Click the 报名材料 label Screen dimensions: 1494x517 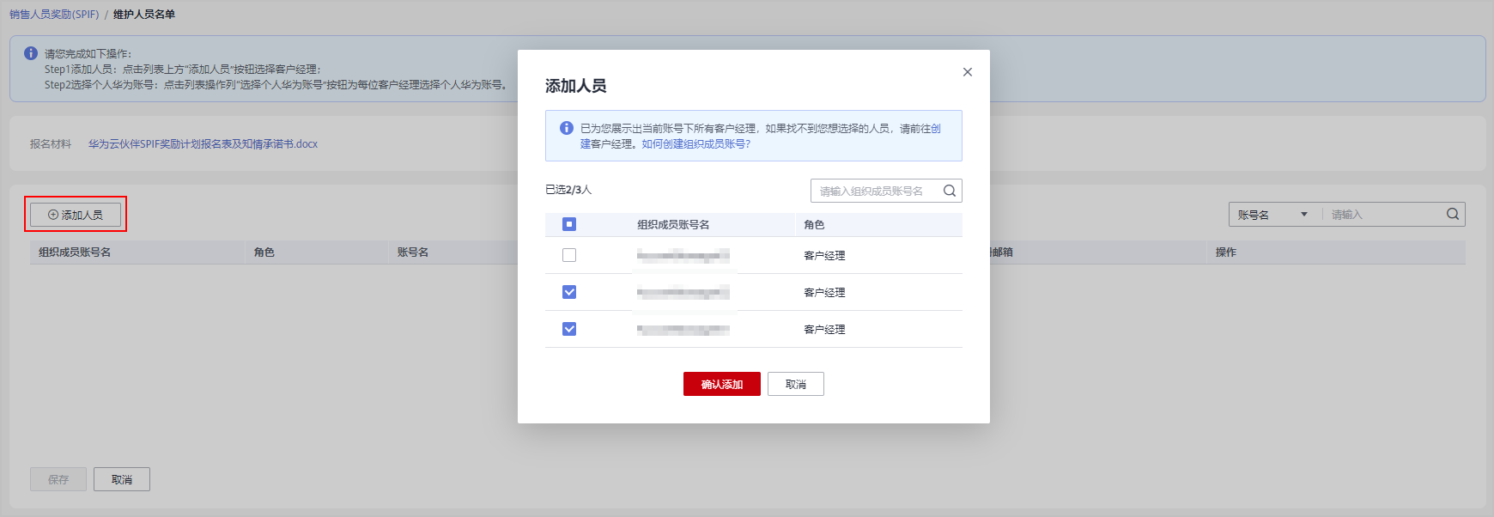click(51, 144)
